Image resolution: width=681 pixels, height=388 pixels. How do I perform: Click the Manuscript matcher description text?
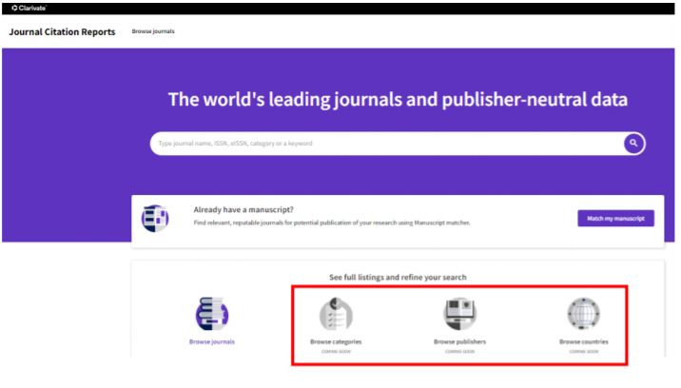[332, 223]
